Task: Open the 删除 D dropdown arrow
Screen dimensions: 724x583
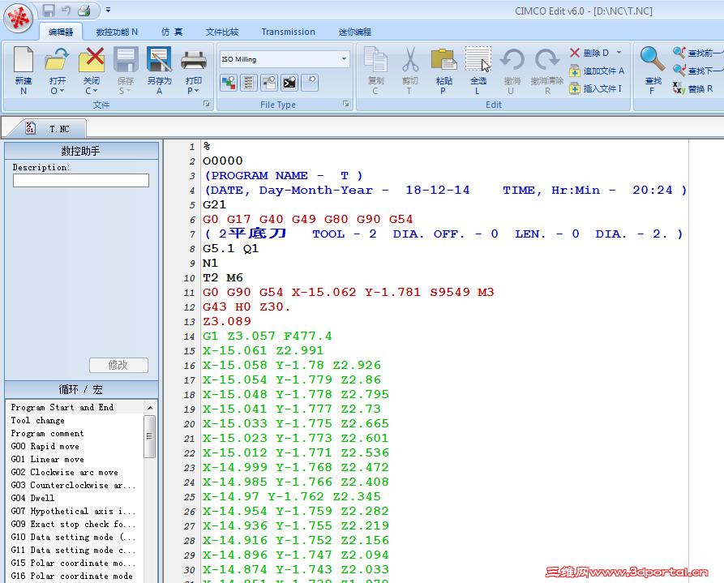Action: [x=619, y=53]
